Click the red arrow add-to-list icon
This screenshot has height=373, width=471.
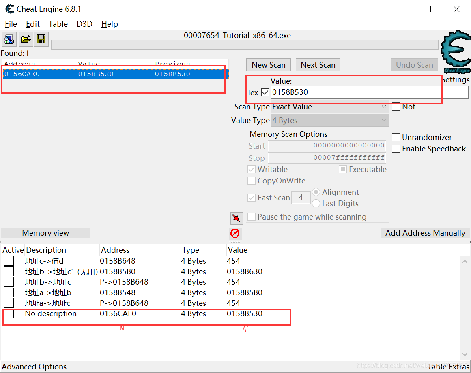(237, 217)
